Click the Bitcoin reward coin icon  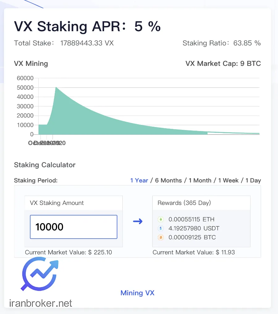pos(161,237)
